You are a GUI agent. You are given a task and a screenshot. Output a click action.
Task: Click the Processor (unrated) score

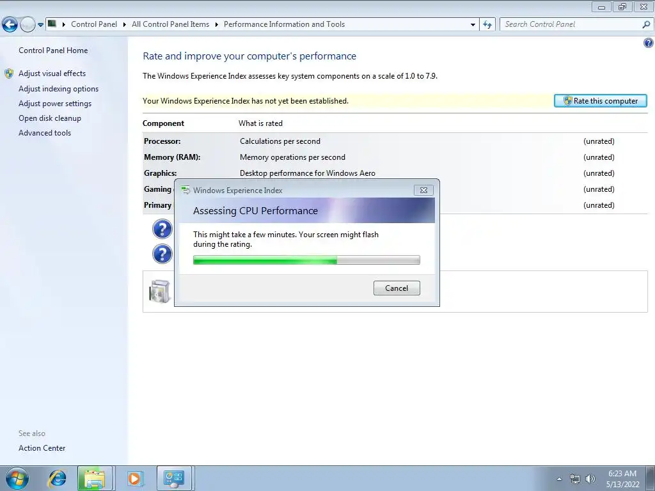pos(599,141)
